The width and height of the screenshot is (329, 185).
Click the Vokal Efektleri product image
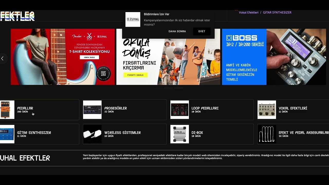coord(267,110)
